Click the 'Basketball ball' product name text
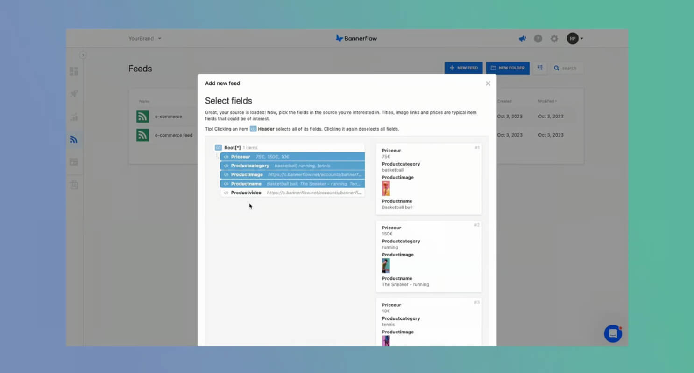 (397, 207)
